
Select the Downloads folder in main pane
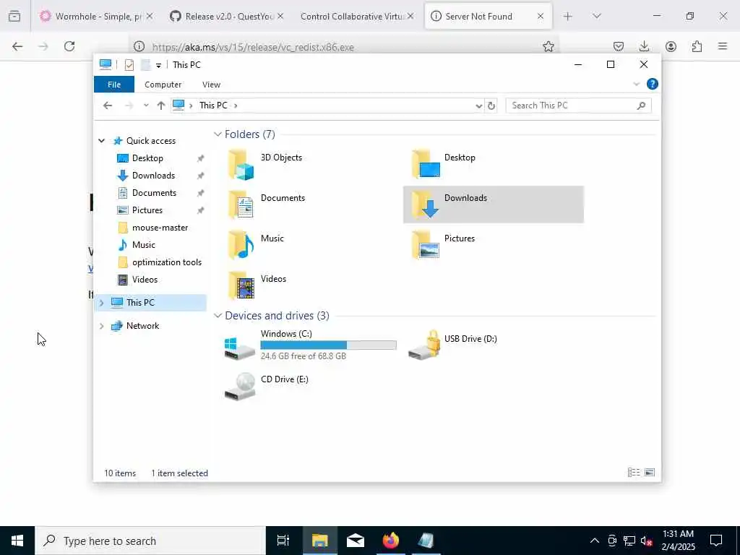coord(493,205)
